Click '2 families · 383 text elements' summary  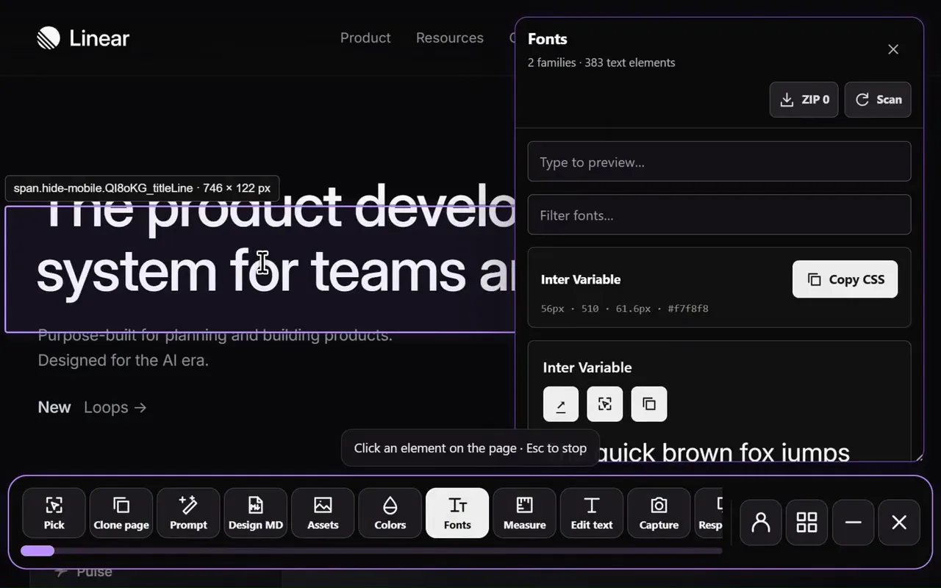click(x=601, y=62)
